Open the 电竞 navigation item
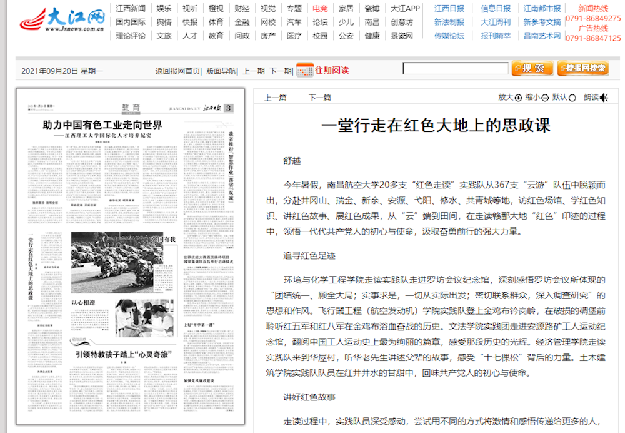Viewport: 625px width, 433px height. coord(320,8)
